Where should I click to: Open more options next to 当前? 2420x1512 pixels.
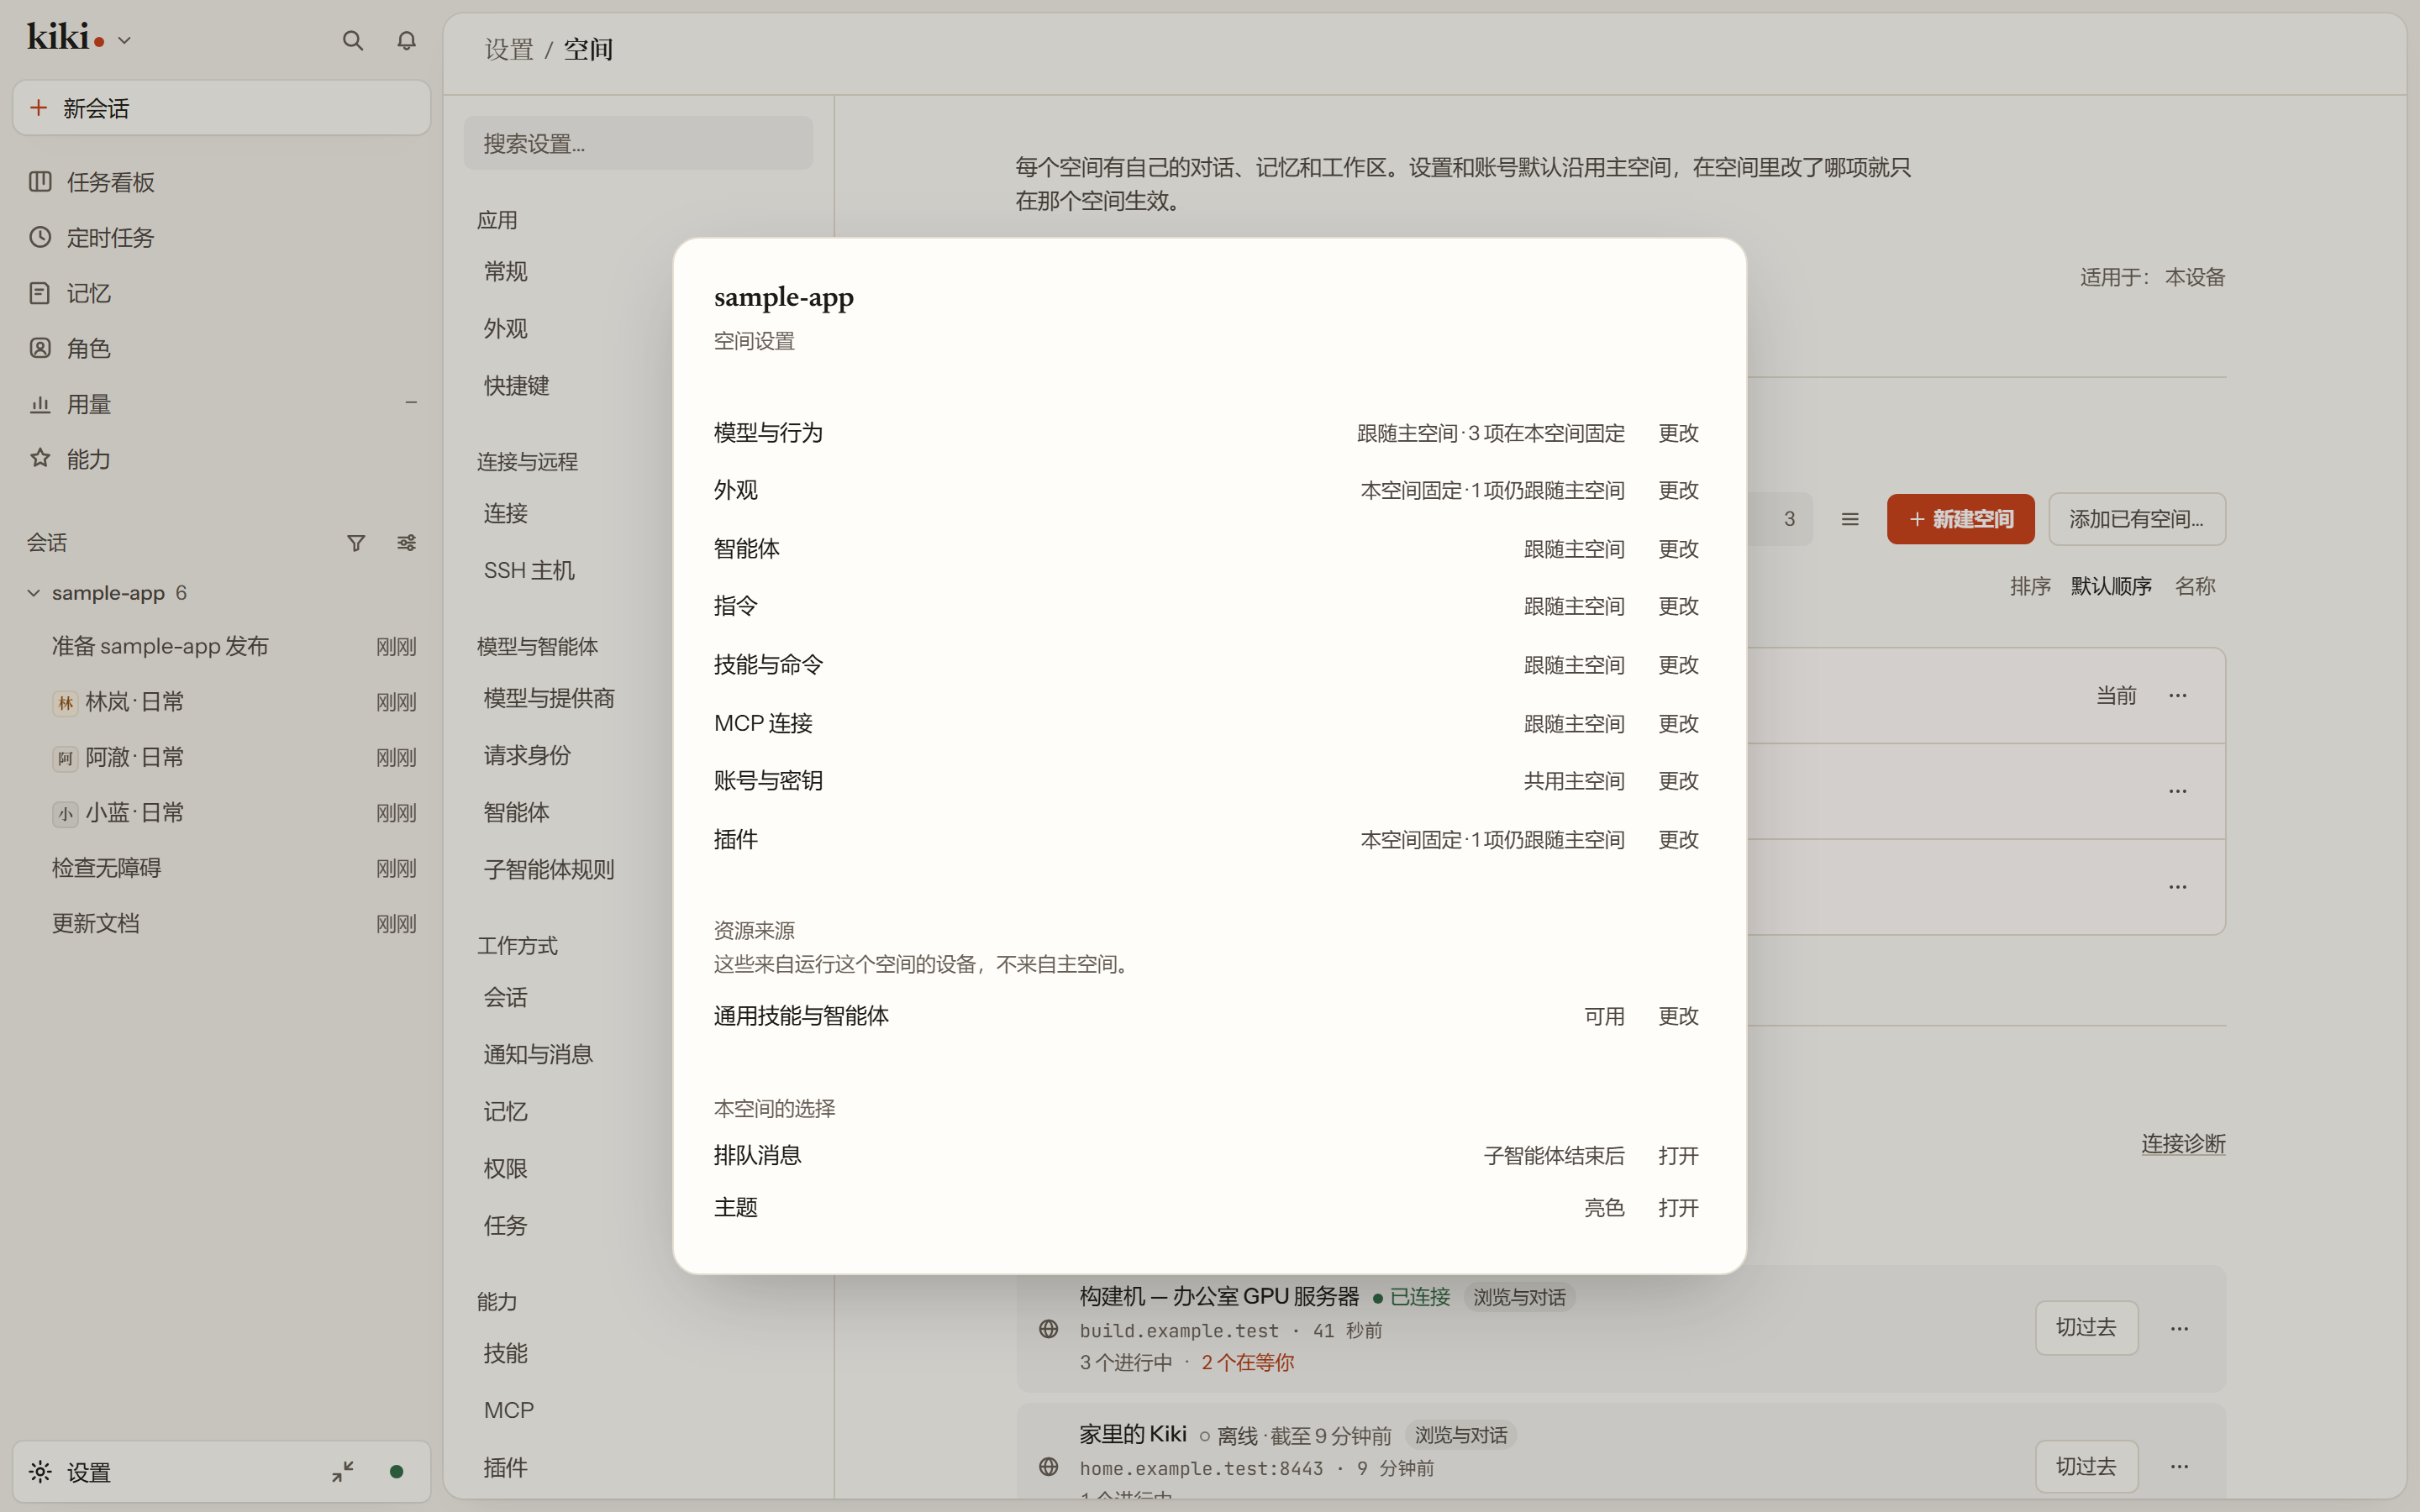pyautogui.click(x=2178, y=695)
